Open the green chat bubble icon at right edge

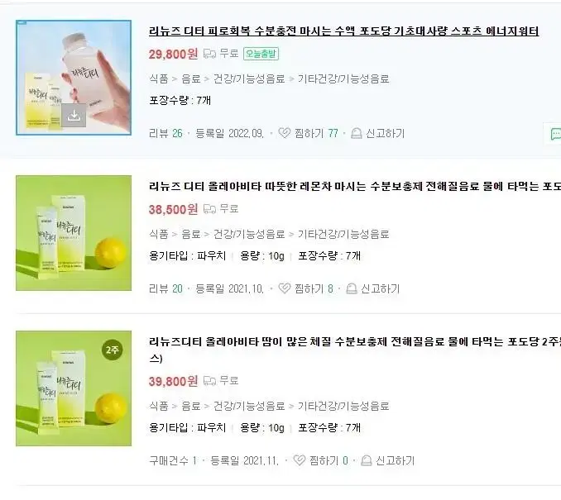click(x=556, y=134)
